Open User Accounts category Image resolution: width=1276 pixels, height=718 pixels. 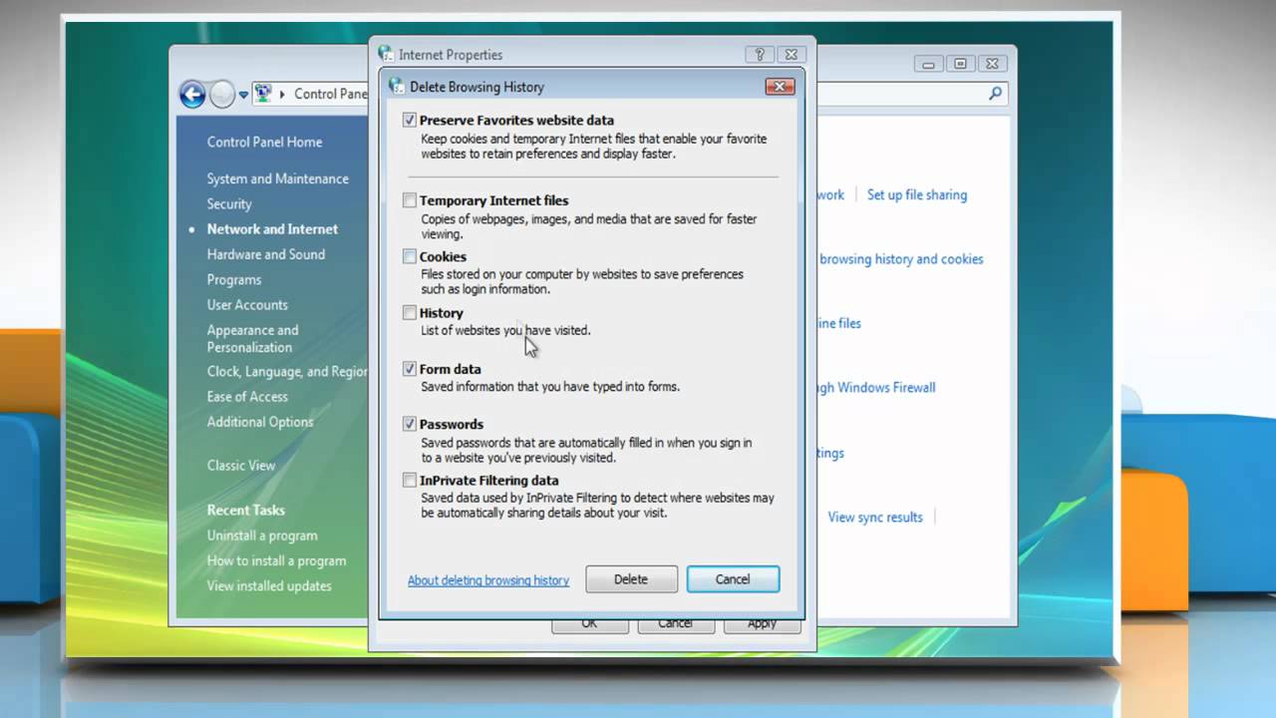click(247, 304)
